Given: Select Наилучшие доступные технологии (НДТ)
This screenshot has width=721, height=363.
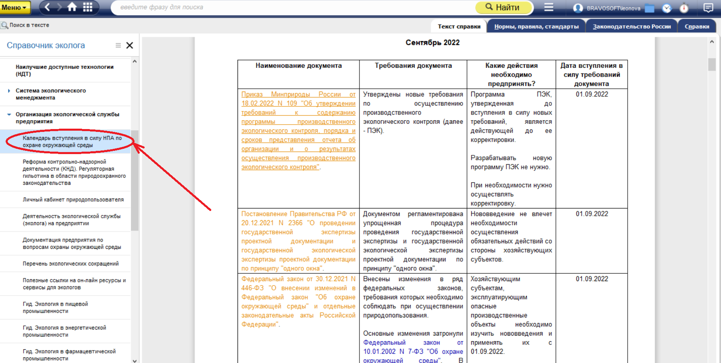Looking at the screenshot, I should 65,70.
